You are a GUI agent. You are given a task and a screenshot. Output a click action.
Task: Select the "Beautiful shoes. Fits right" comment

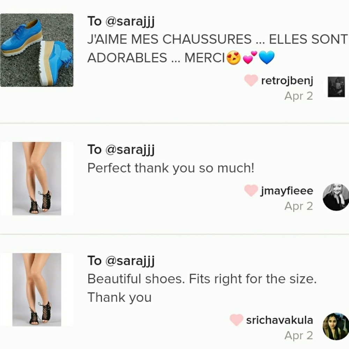(201, 289)
